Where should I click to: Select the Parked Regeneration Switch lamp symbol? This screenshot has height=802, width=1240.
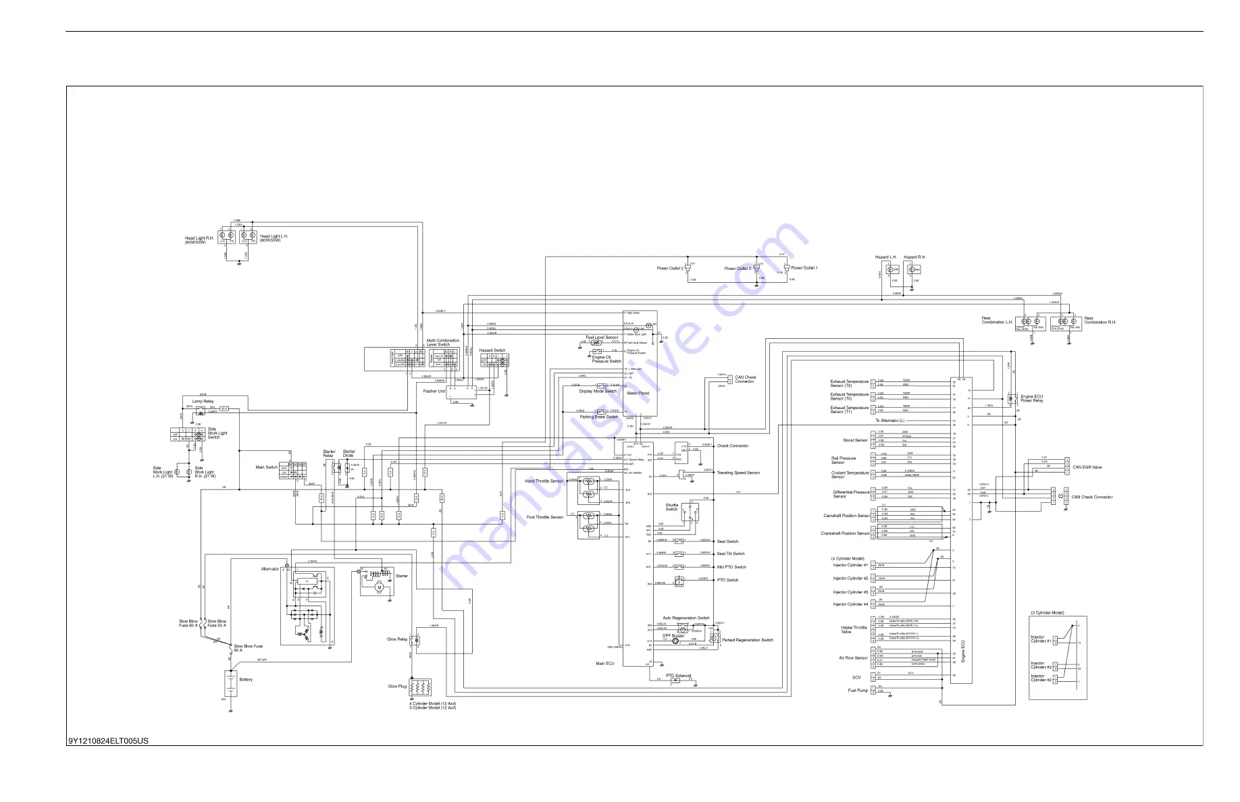(x=713, y=638)
